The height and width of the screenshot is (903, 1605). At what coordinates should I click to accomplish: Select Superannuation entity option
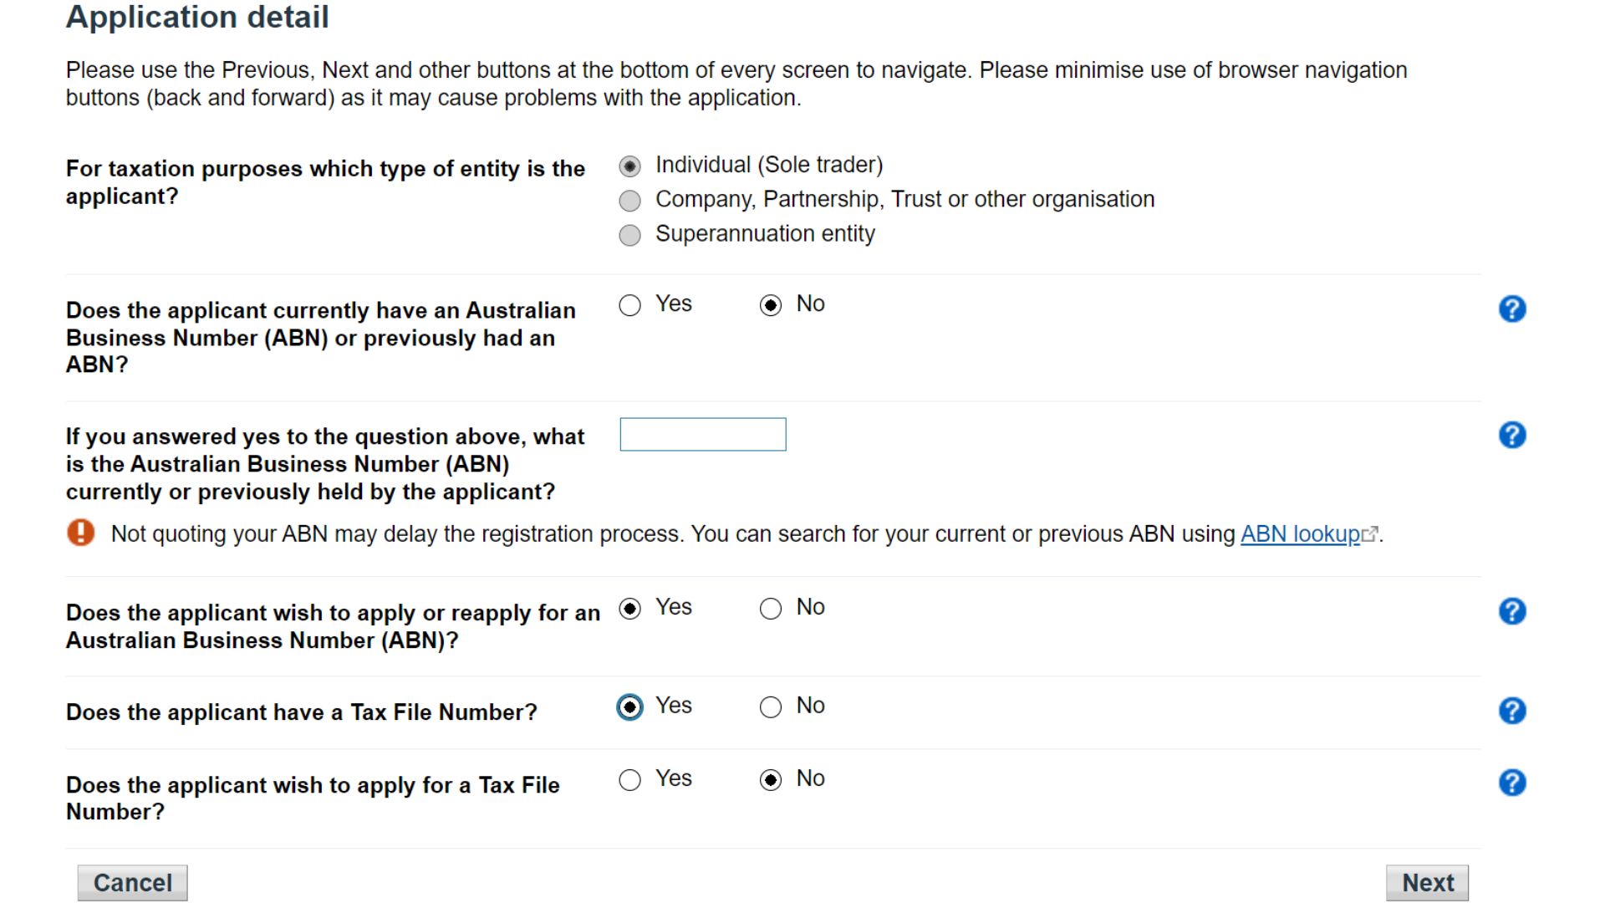pos(630,235)
